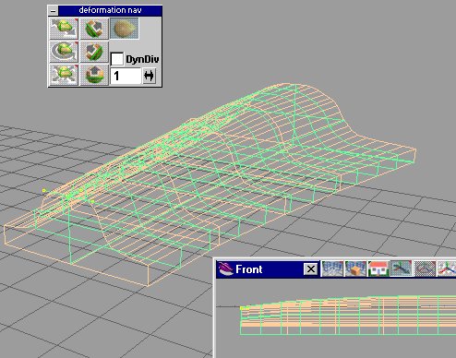Choose the horizontal plane icon with up arrow
Image resolution: width=456 pixels, height=358 pixels.
pyautogui.click(x=94, y=74)
